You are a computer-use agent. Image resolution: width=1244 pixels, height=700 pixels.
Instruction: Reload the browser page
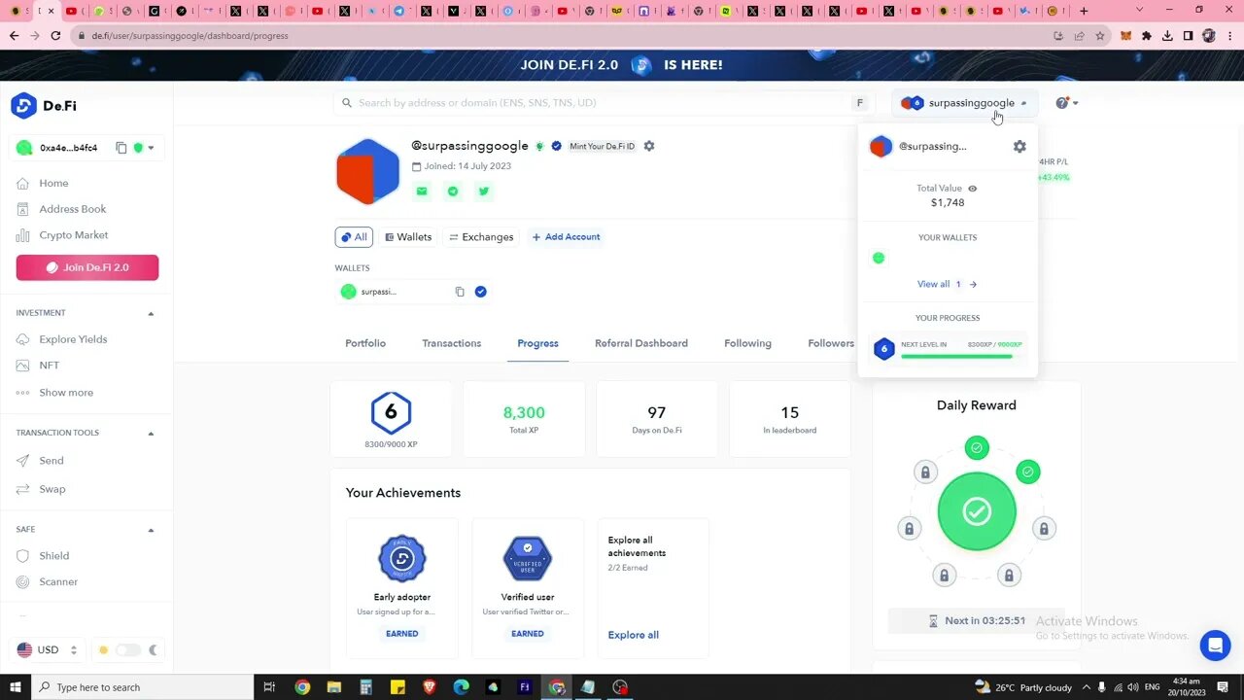click(55, 36)
